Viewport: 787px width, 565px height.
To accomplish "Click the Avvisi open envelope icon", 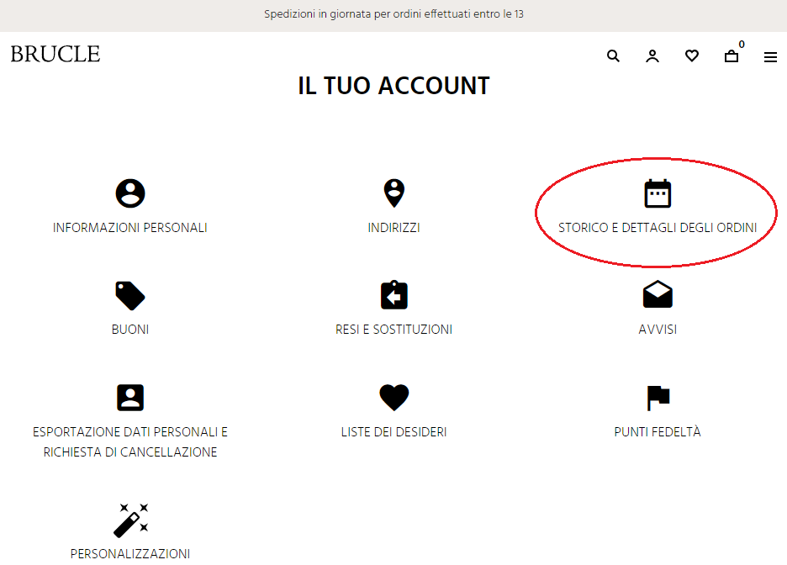I will coord(658,295).
